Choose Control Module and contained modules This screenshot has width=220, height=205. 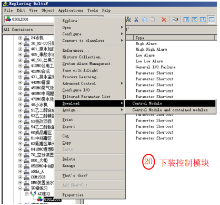click(170, 110)
